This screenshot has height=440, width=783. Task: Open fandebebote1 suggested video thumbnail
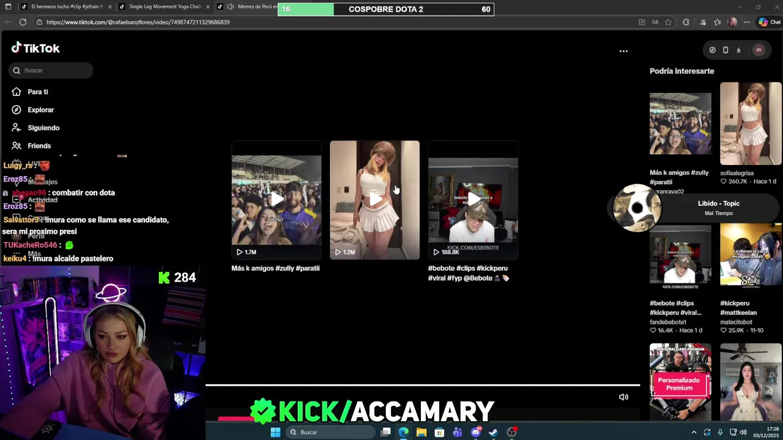click(680, 256)
